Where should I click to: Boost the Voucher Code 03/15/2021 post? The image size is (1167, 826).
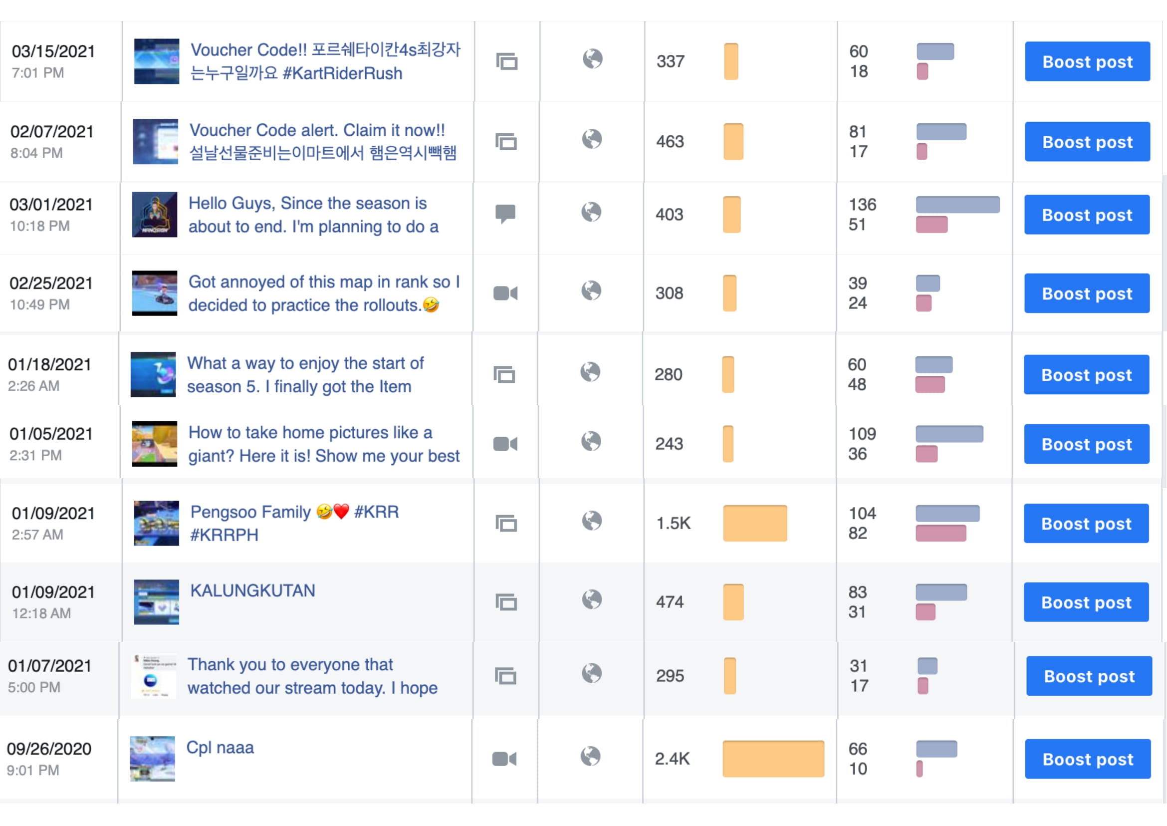[1087, 61]
